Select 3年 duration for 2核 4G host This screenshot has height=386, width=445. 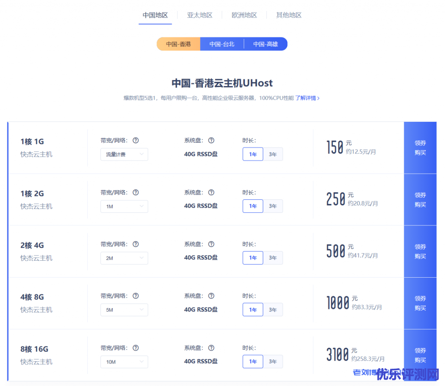coord(273,258)
